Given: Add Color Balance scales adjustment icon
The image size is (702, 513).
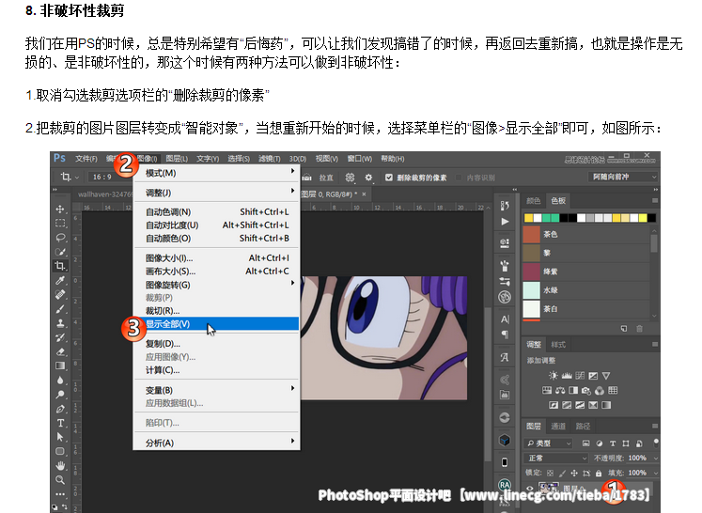Looking at the screenshot, I should [x=560, y=390].
